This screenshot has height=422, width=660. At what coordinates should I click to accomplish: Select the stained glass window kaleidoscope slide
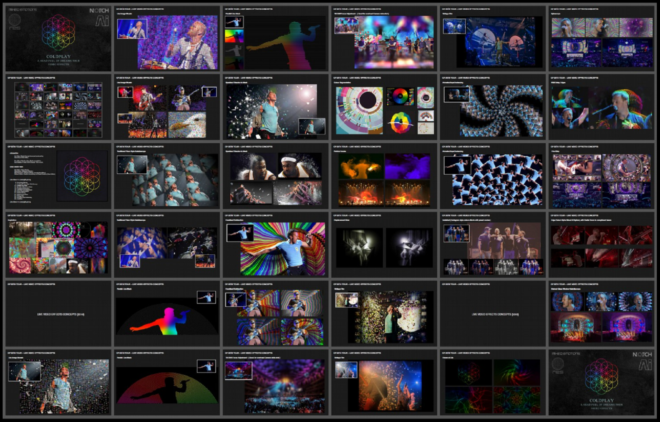[601, 314]
